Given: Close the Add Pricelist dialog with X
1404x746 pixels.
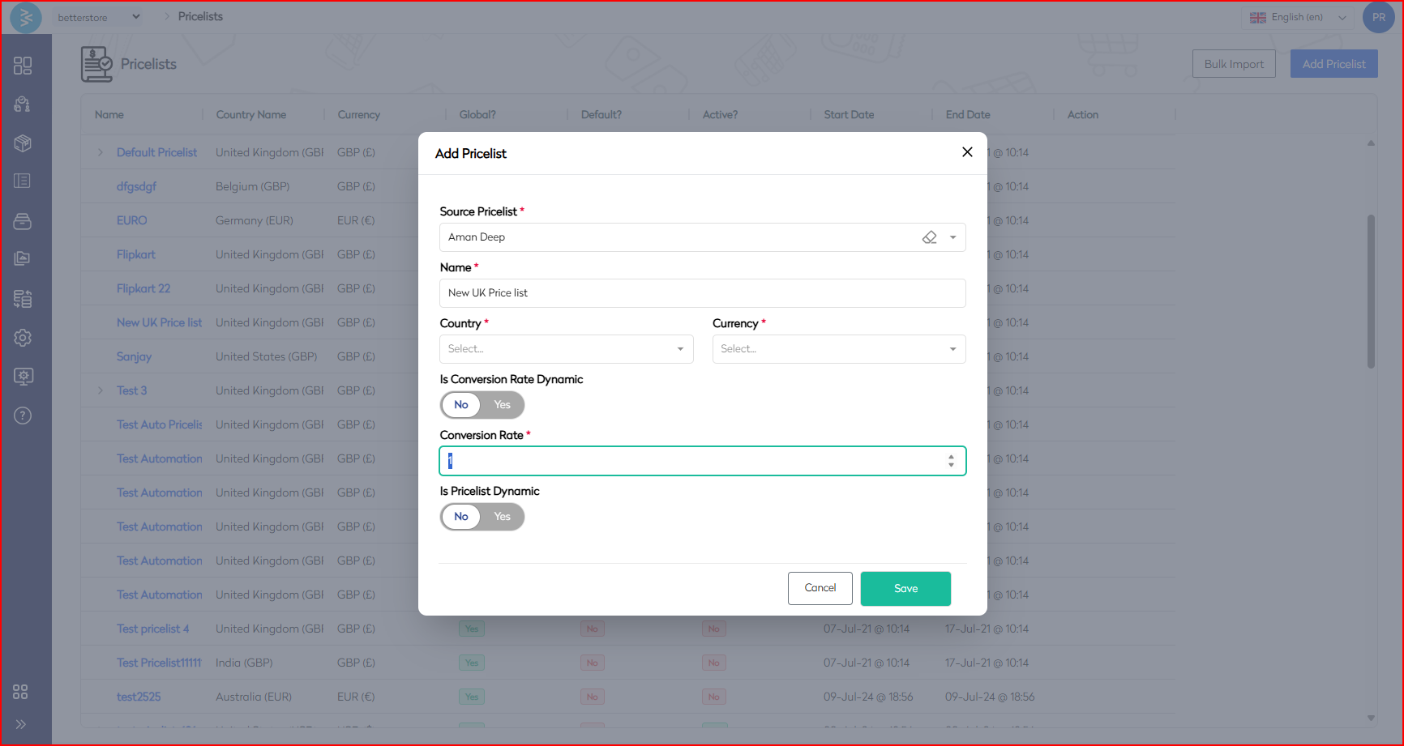Looking at the screenshot, I should (x=967, y=152).
